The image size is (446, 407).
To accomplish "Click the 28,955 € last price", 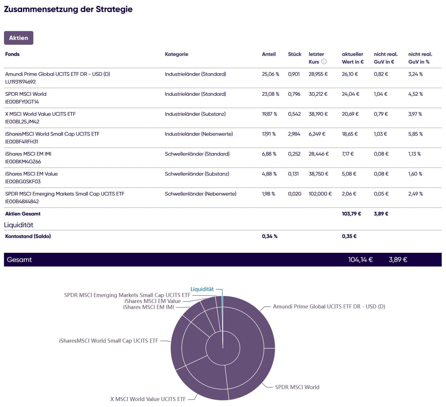I will point(318,74).
